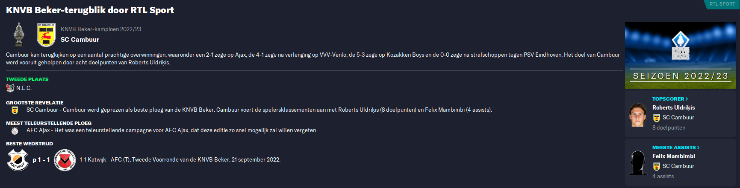The height and width of the screenshot is (188, 740).
Task: Expand the Meeste Assists list chevron
Action: coord(698,148)
